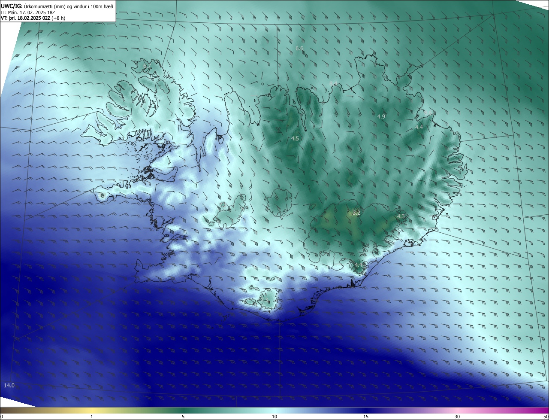Click the valid time line "VT: Þri. 18.02.2025 02Z"
The height and width of the screenshot is (420, 549).
[x=25, y=18]
